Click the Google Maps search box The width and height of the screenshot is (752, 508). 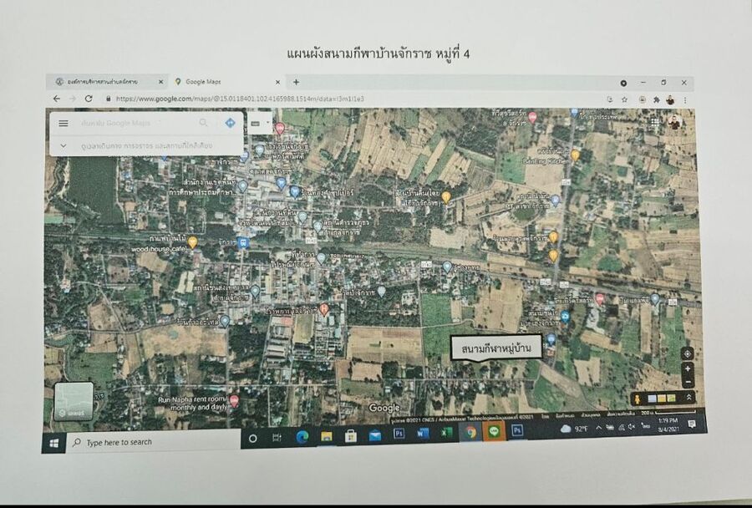(x=134, y=124)
